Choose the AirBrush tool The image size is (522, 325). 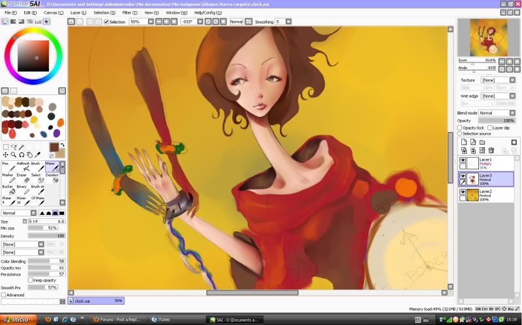pyautogui.click(x=23, y=167)
